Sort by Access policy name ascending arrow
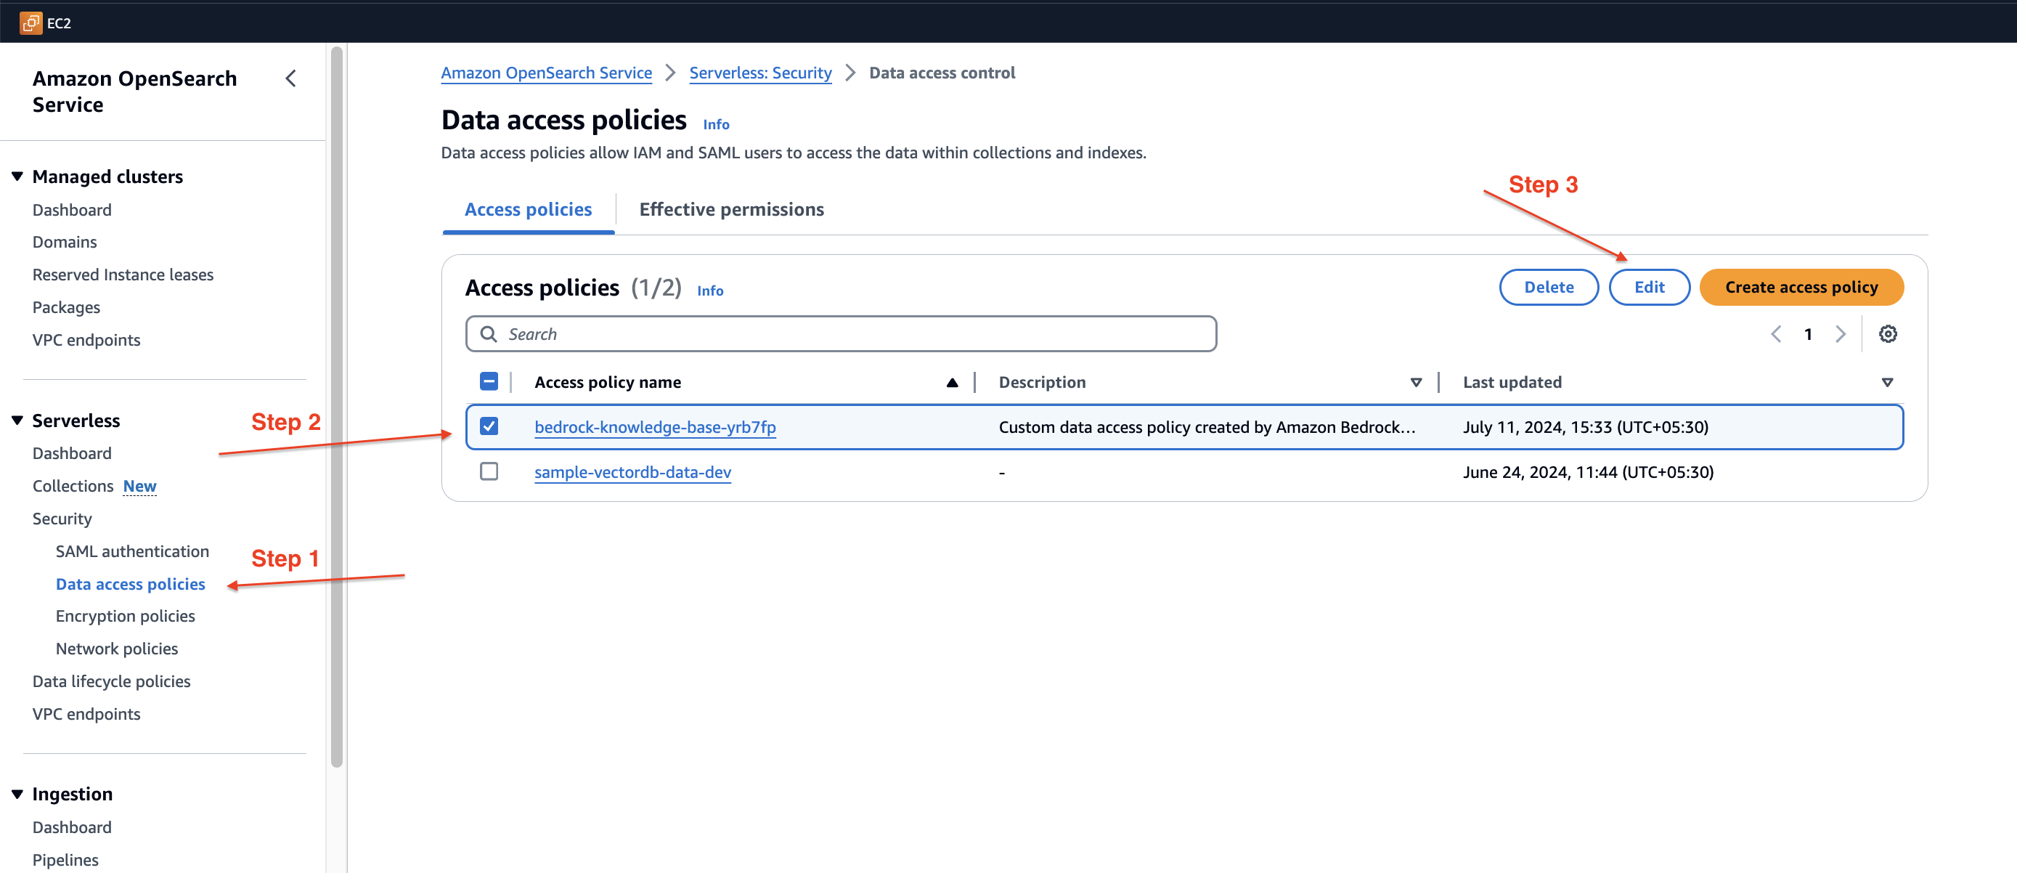Image resolution: width=2017 pixels, height=873 pixels. 951,383
